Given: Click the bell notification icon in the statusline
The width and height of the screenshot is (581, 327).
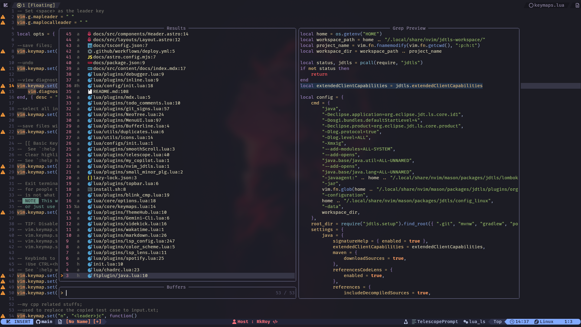Looking at the screenshot, I should [x=405, y=322].
